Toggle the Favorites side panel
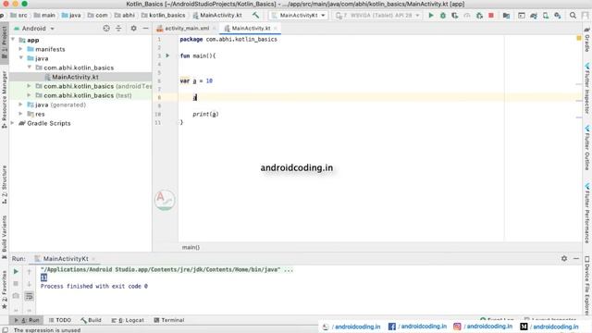This screenshot has width=592, height=333. (4, 290)
